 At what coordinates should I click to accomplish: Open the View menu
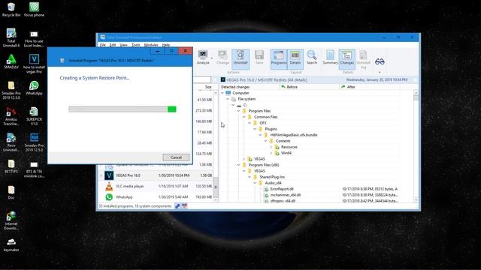pos(123,45)
